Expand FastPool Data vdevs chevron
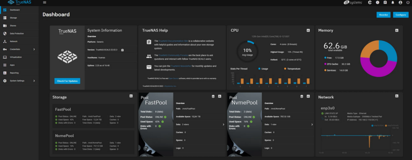412x160 pixels. [224, 124]
